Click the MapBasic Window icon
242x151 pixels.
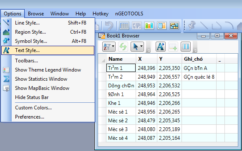6,88
